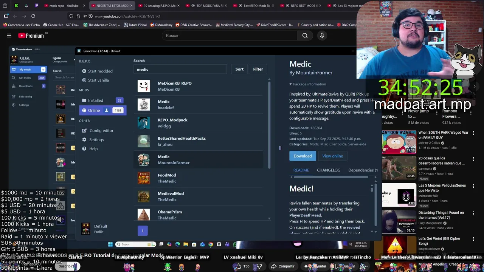484x272 pixels.
Task: Open r2modman Settings gear entry
Action: pos(84,139)
